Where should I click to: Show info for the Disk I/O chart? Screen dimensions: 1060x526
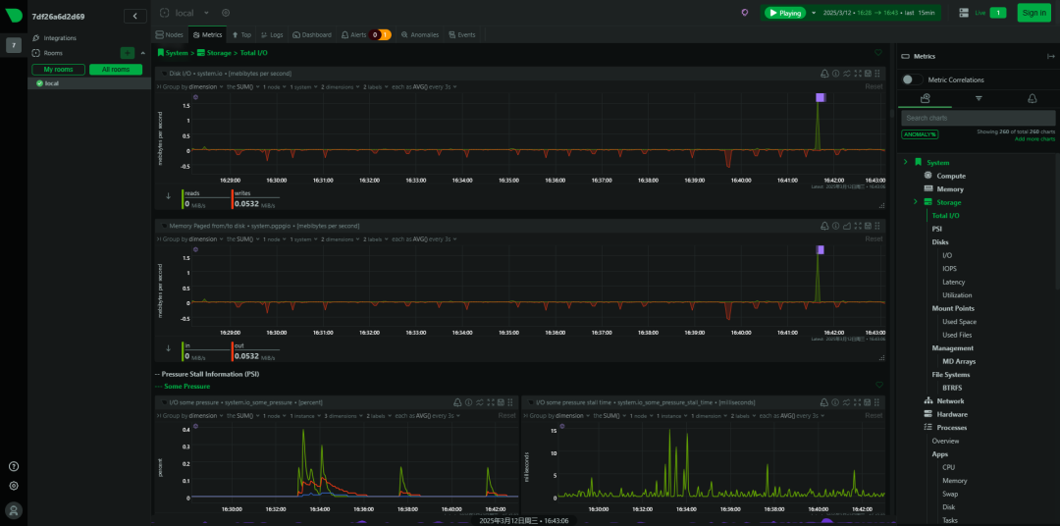pyautogui.click(x=835, y=73)
